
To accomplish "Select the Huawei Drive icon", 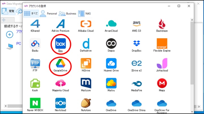I will 111,64.
